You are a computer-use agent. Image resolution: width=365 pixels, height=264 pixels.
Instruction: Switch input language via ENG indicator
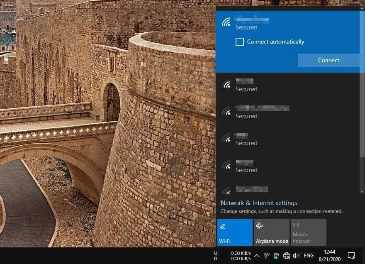(309, 256)
